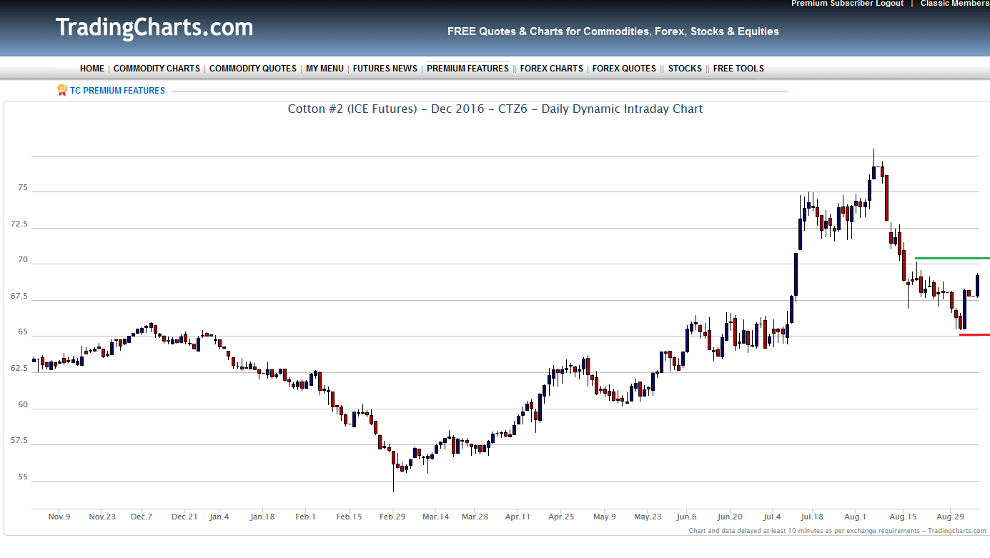Click FREE TOOLS in navigation bar
Image resolution: width=990 pixels, height=558 pixels.
pyautogui.click(x=738, y=69)
